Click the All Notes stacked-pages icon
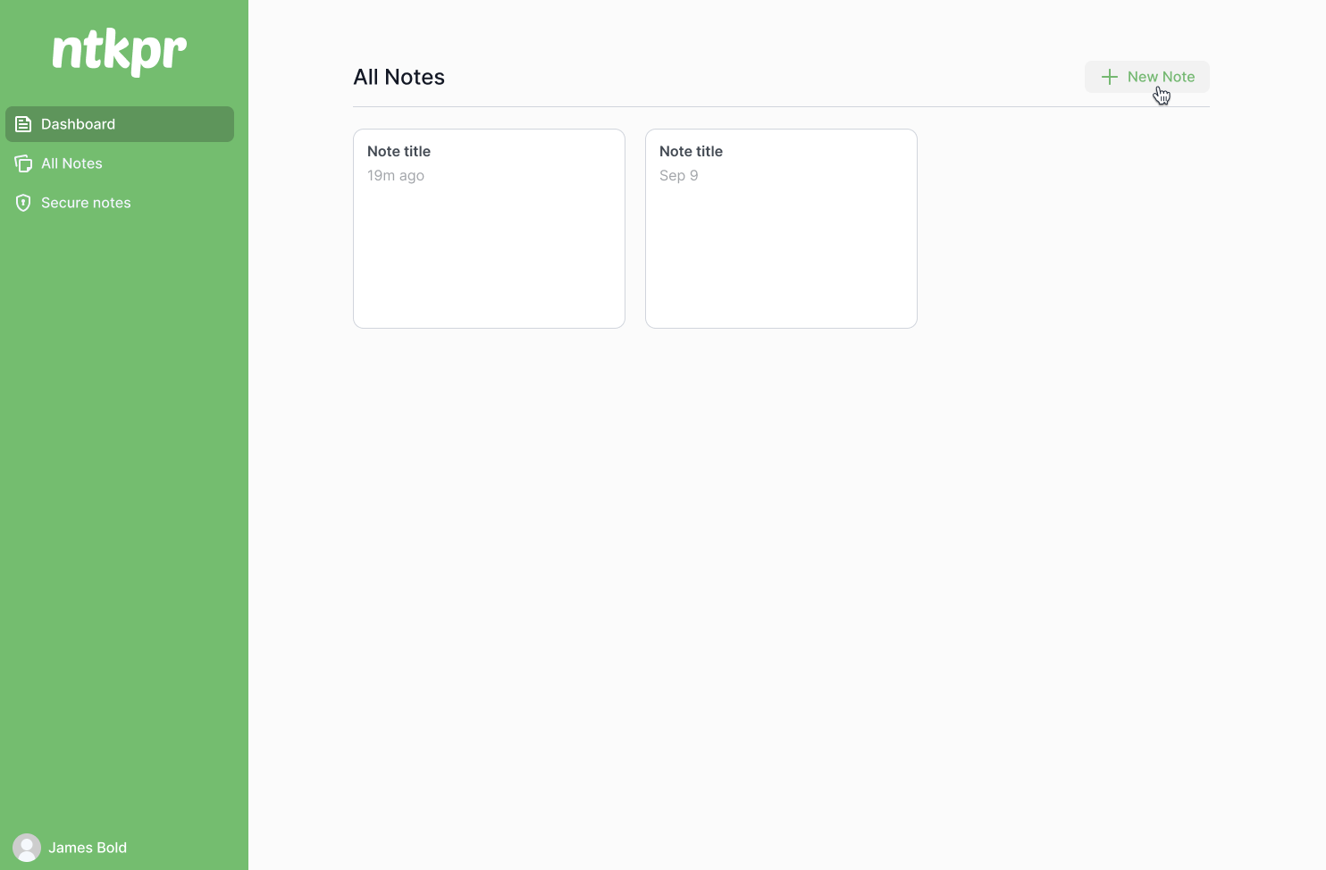This screenshot has width=1326, height=870. [x=23, y=163]
